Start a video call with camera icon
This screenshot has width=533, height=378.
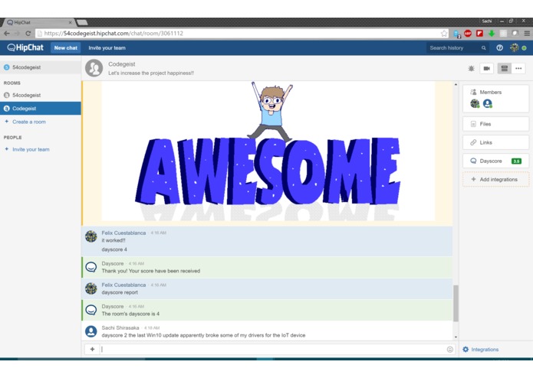click(486, 68)
